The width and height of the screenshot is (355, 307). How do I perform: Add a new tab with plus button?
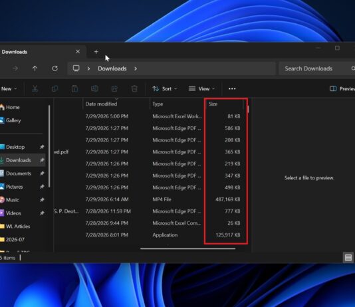(96, 52)
